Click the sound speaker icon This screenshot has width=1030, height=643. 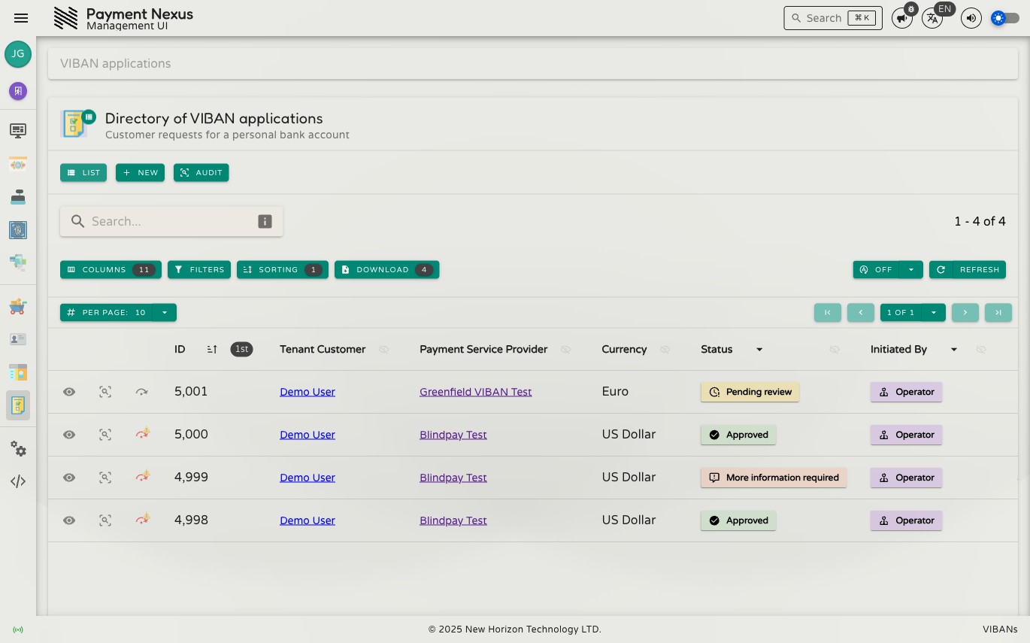pyautogui.click(x=971, y=18)
